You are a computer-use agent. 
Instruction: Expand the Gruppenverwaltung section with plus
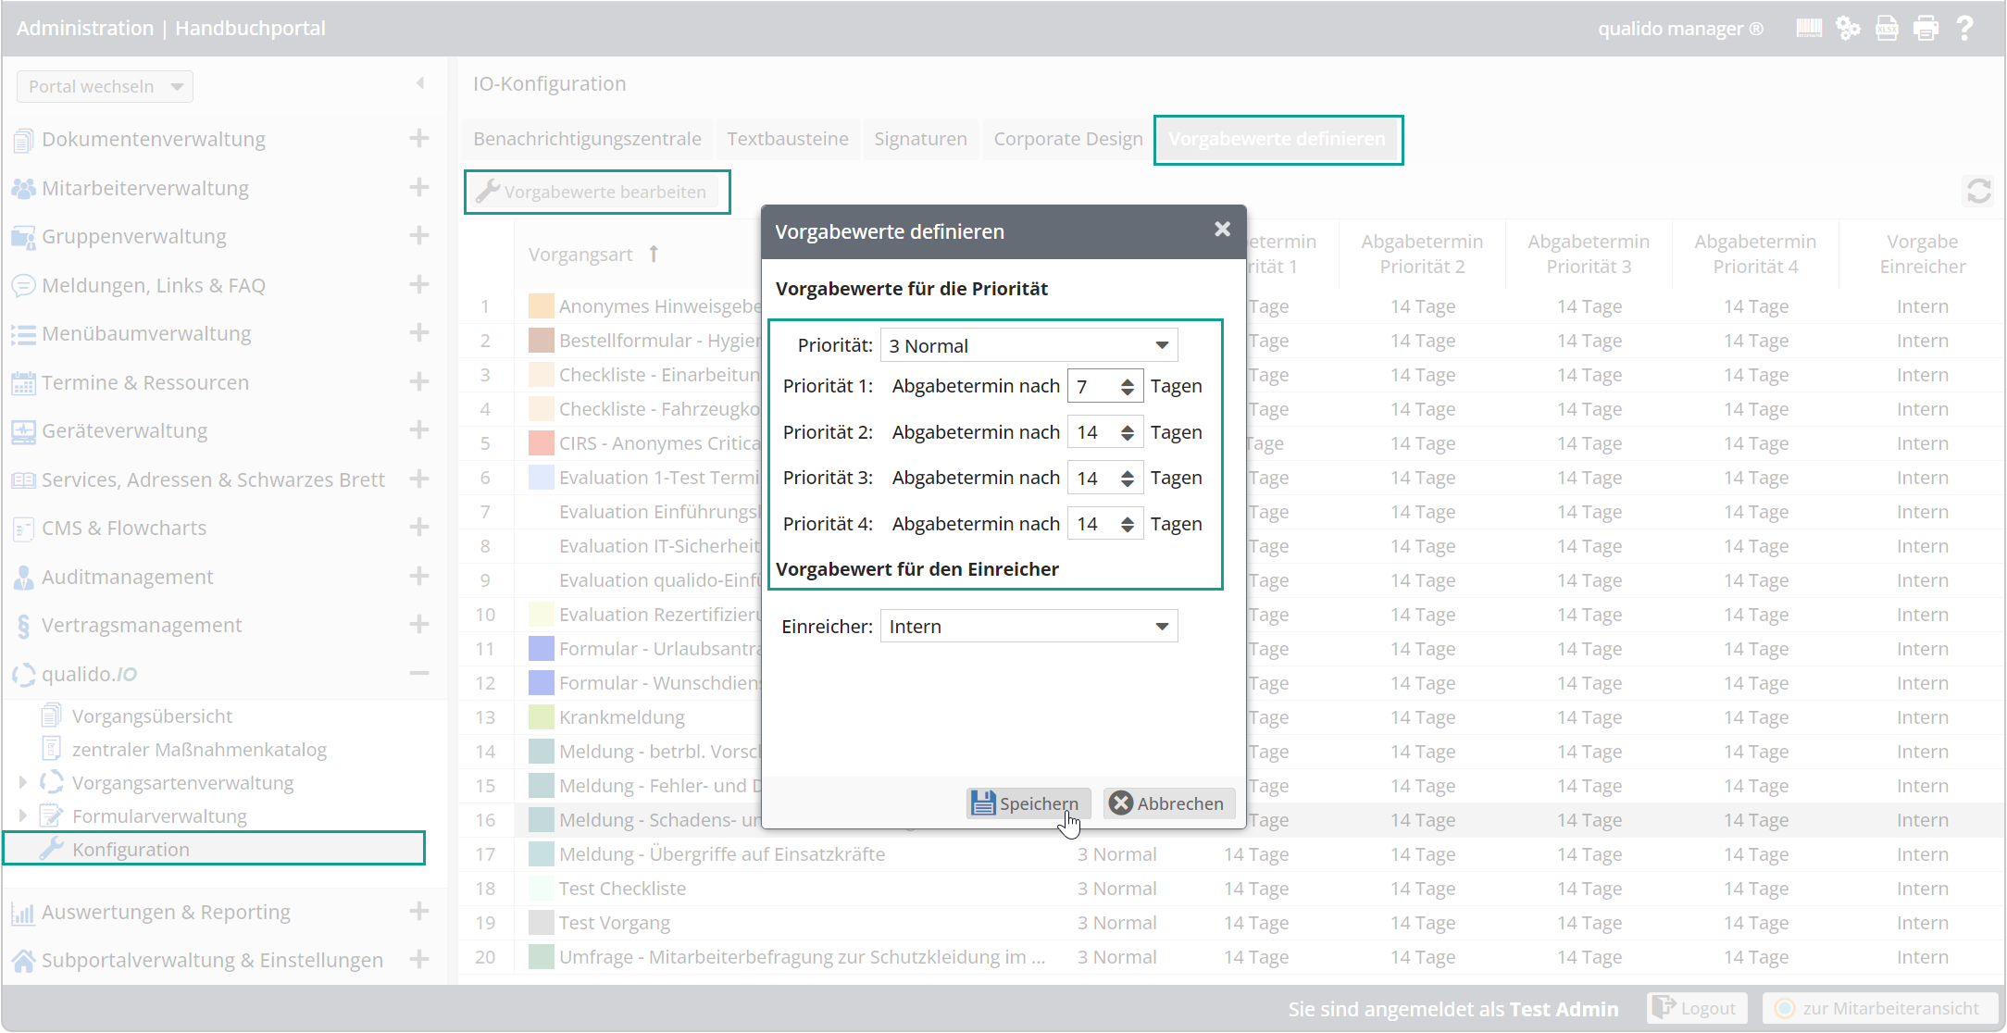tap(419, 235)
